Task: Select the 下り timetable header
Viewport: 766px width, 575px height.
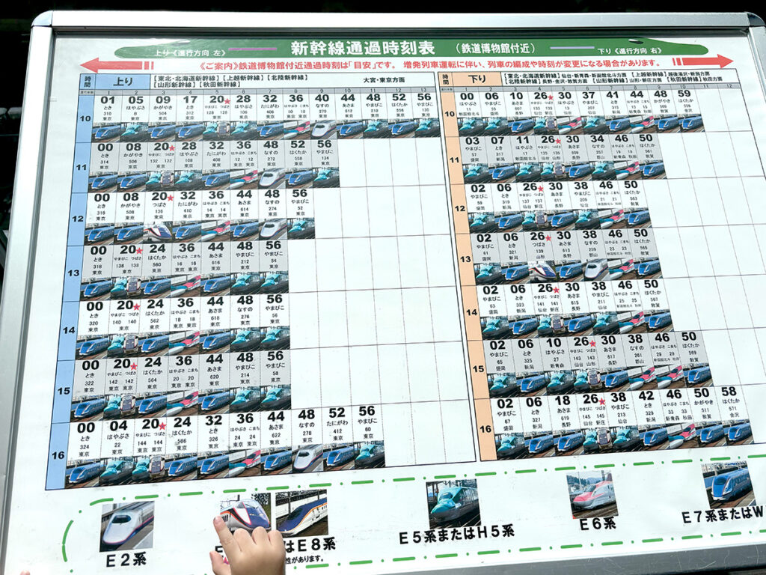Action: click(469, 79)
